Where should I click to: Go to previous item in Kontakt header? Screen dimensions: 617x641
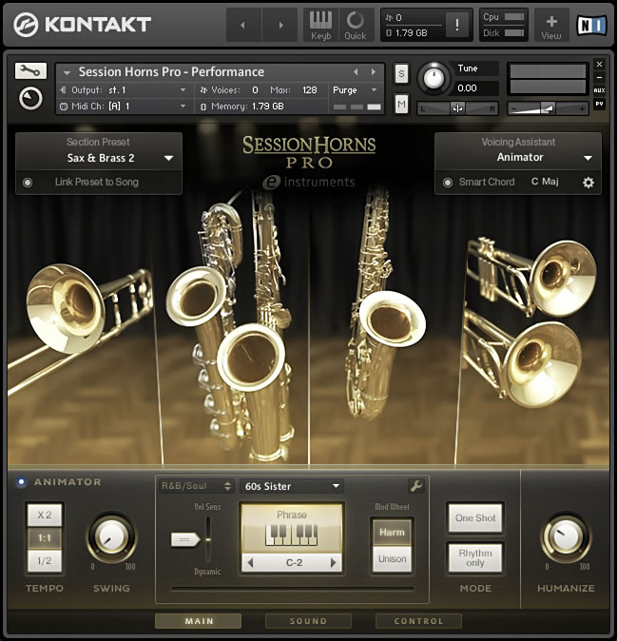coord(243,25)
